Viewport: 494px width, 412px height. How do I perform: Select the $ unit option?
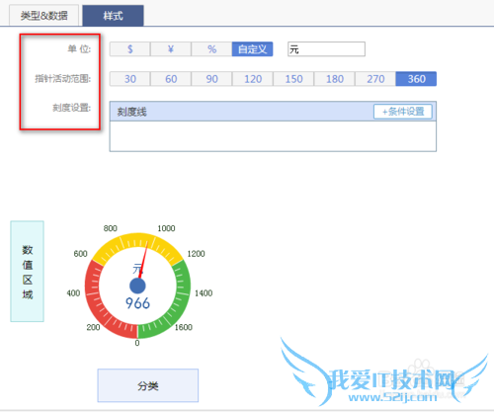click(130, 49)
